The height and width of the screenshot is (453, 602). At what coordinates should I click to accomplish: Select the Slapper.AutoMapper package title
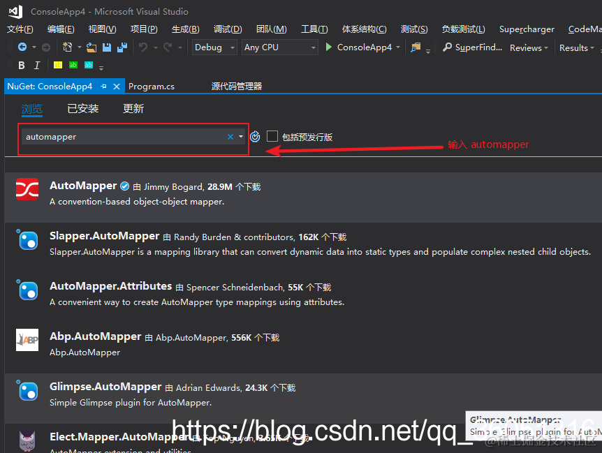(105, 236)
